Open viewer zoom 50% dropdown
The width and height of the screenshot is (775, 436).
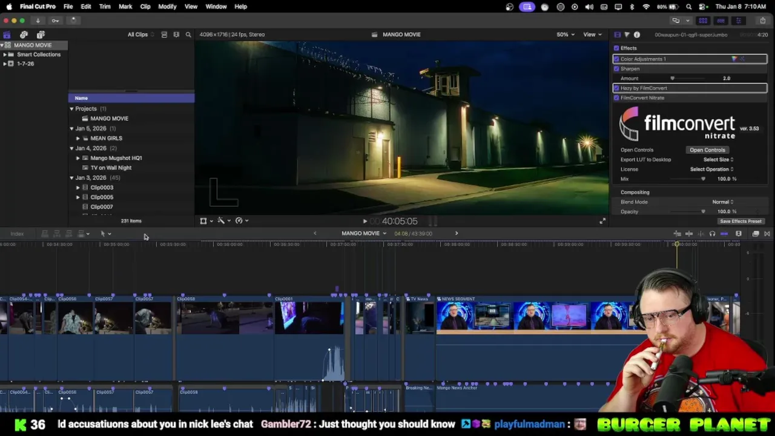[566, 35]
